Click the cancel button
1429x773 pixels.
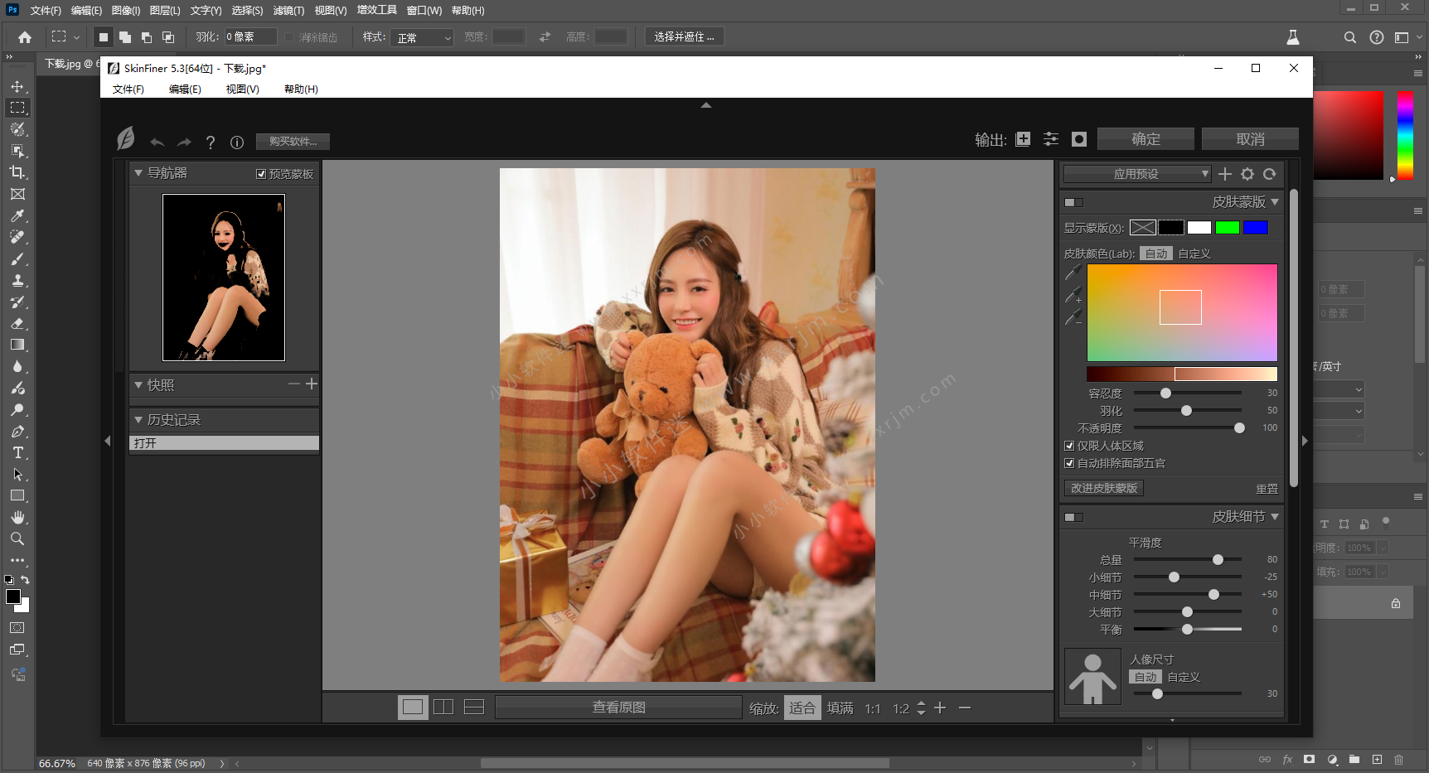[1251, 139]
